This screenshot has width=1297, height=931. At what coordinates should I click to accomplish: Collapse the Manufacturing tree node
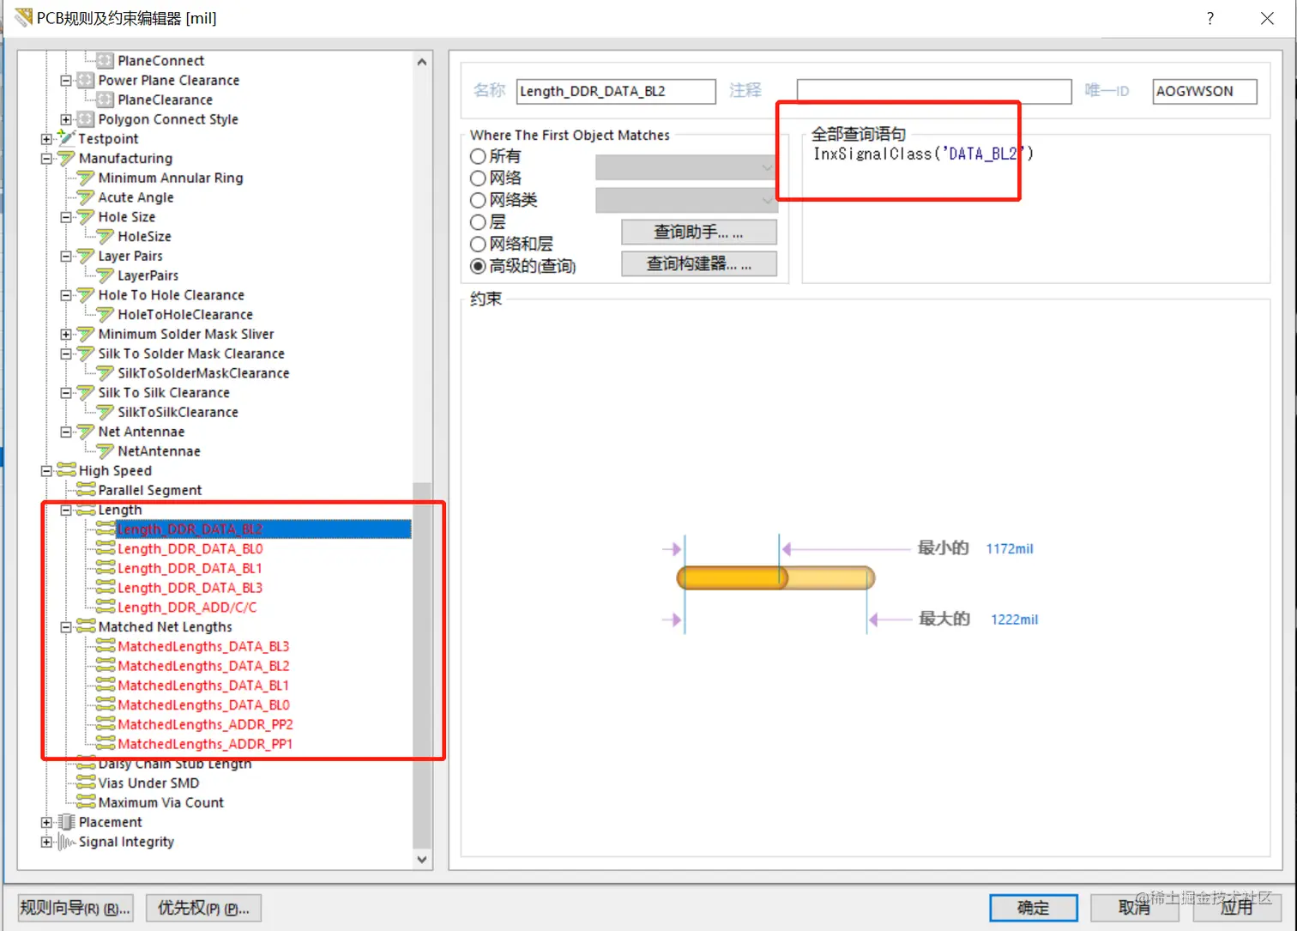(x=46, y=159)
